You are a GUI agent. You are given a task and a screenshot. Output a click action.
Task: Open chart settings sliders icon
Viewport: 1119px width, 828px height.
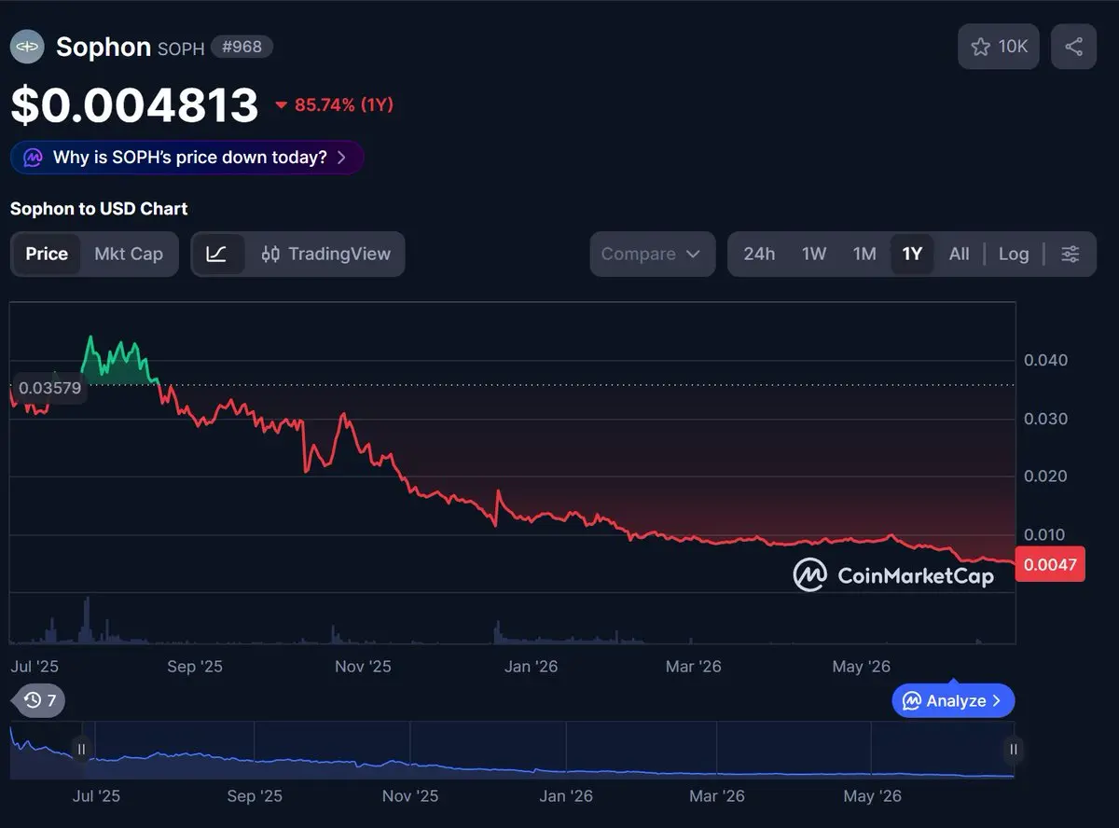click(x=1071, y=254)
